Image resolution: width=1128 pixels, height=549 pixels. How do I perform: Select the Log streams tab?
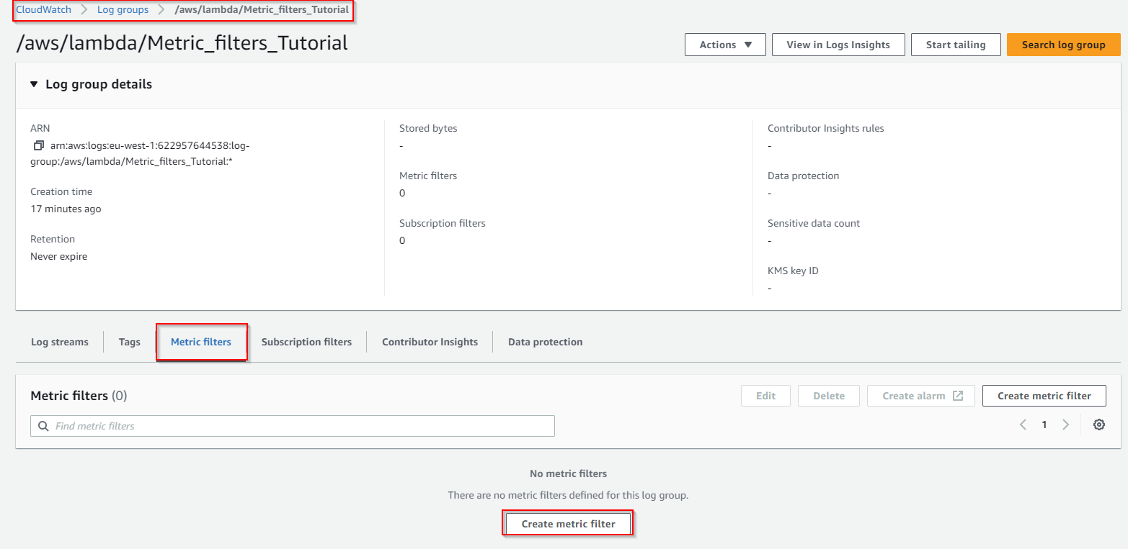click(x=60, y=342)
